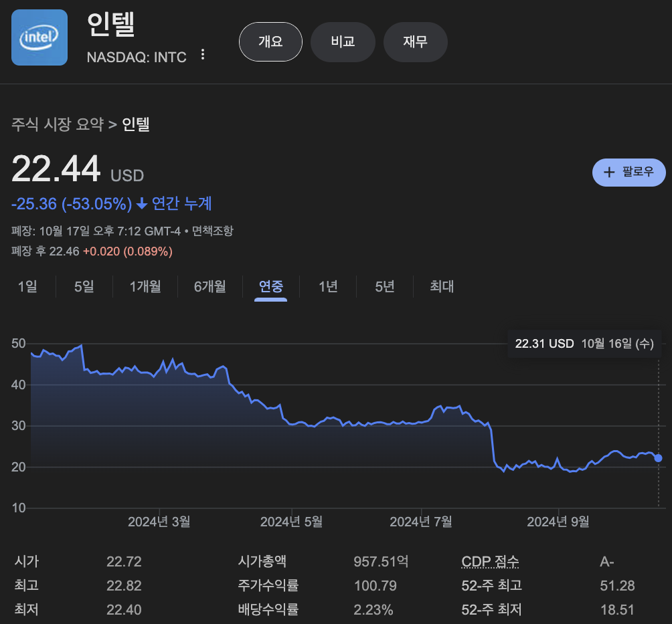The height and width of the screenshot is (624, 672).
Task: Click the 22.72 open price value
Action: (124, 562)
